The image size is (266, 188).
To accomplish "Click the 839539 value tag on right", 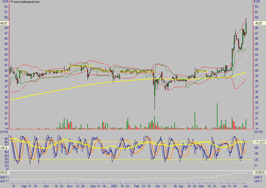I will click(259, 172).
